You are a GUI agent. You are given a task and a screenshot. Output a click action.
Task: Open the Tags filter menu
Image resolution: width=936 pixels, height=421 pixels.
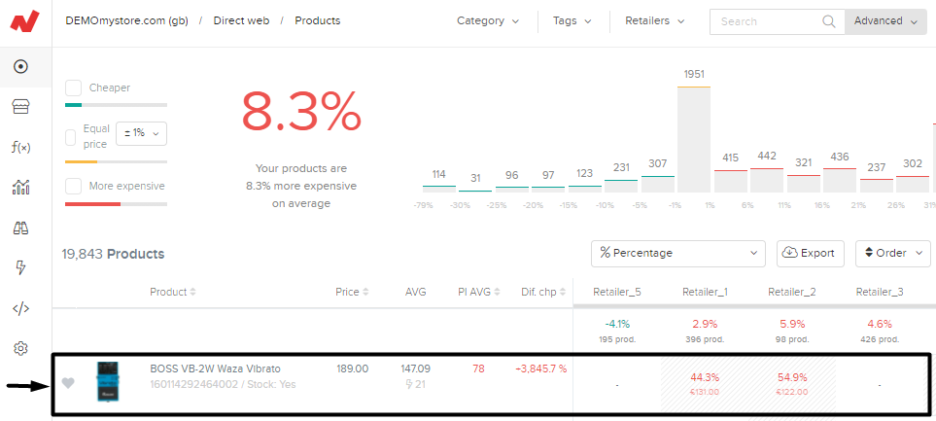(571, 20)
